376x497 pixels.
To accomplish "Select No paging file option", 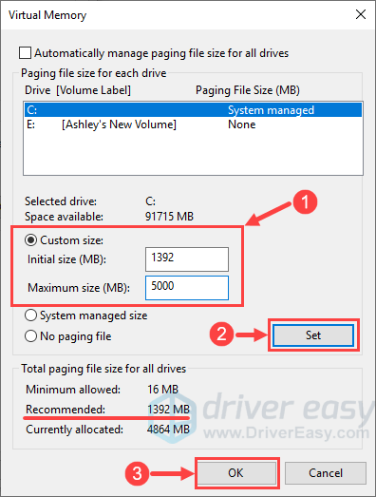I will pyautogui.click(x=30, y=336).
